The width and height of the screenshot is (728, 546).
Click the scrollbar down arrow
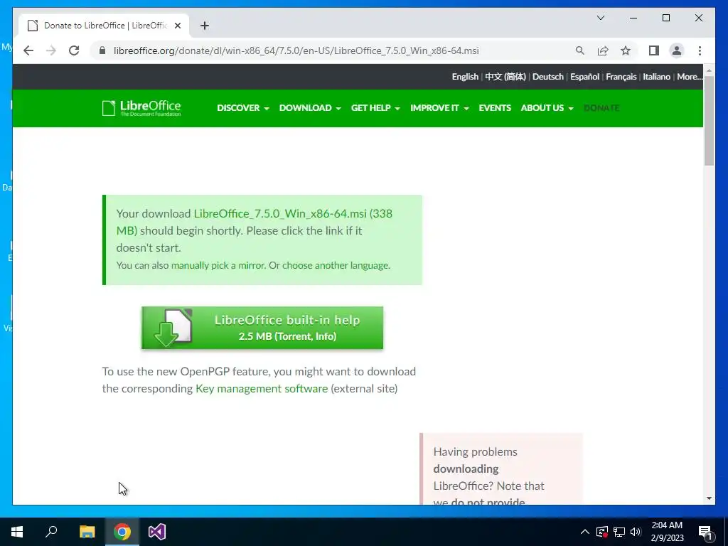click(x=709, y=498)
